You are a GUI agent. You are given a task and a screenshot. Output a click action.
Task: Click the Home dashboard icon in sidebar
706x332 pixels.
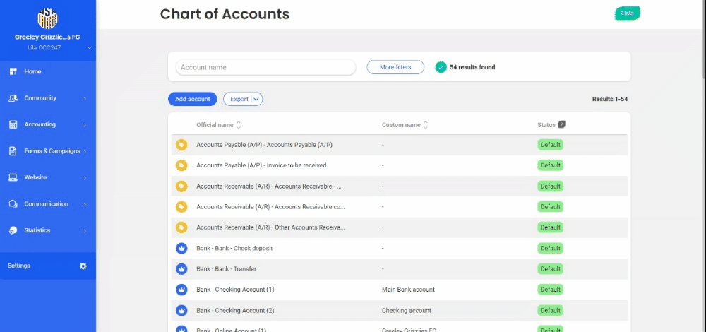tap(13, 71)
